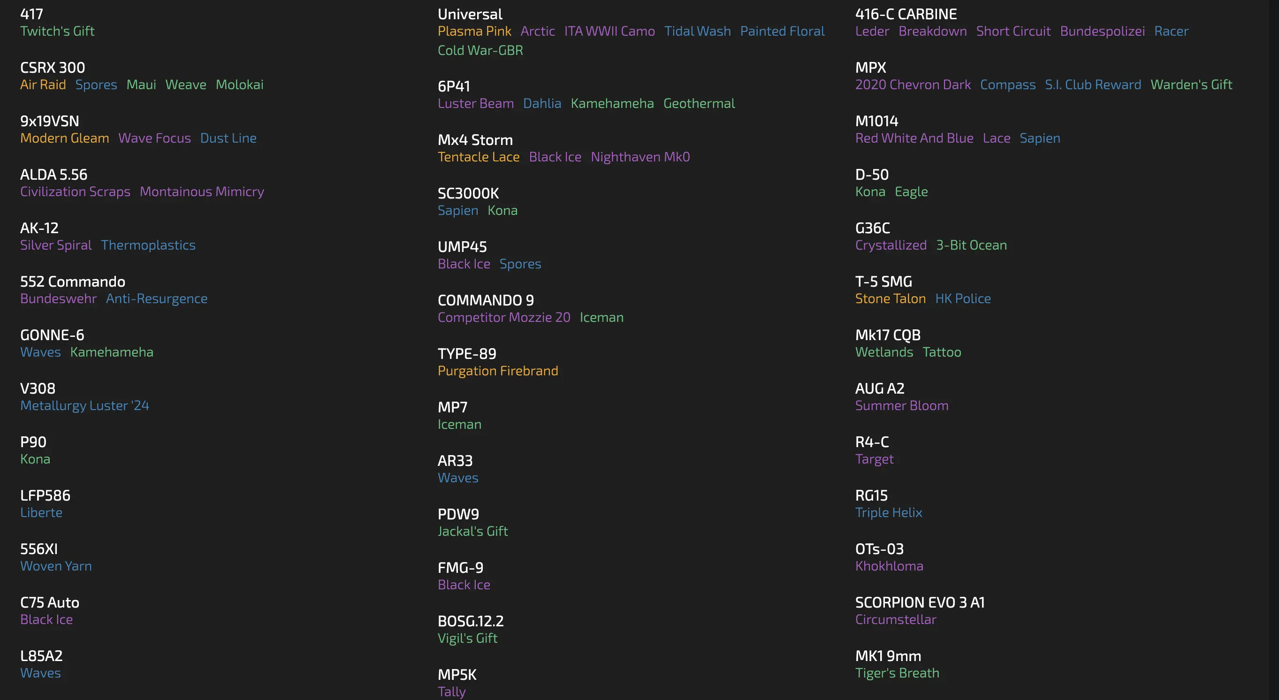Select Air Raid skin under CSRX 300
Screen dimensions: 1279x700
click(x=43, y=85)
